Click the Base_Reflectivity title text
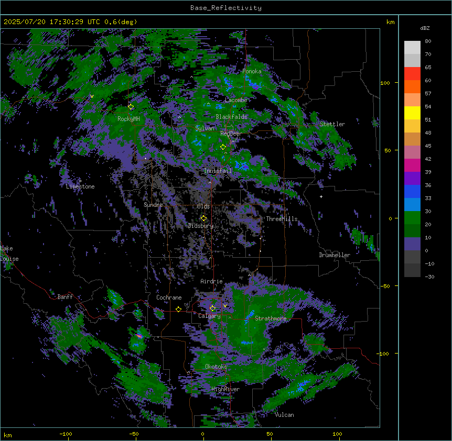This screenshot has height=441, width=452. click(226, 8)
